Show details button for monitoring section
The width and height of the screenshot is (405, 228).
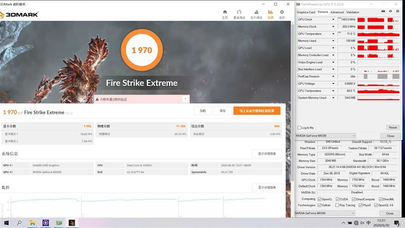(x=267, y=187)
